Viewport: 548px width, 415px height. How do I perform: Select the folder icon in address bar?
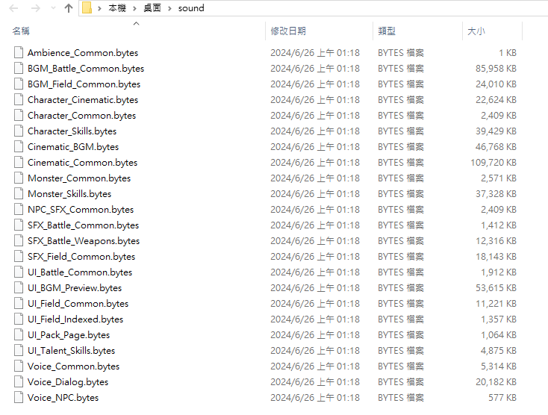point(87,7)
